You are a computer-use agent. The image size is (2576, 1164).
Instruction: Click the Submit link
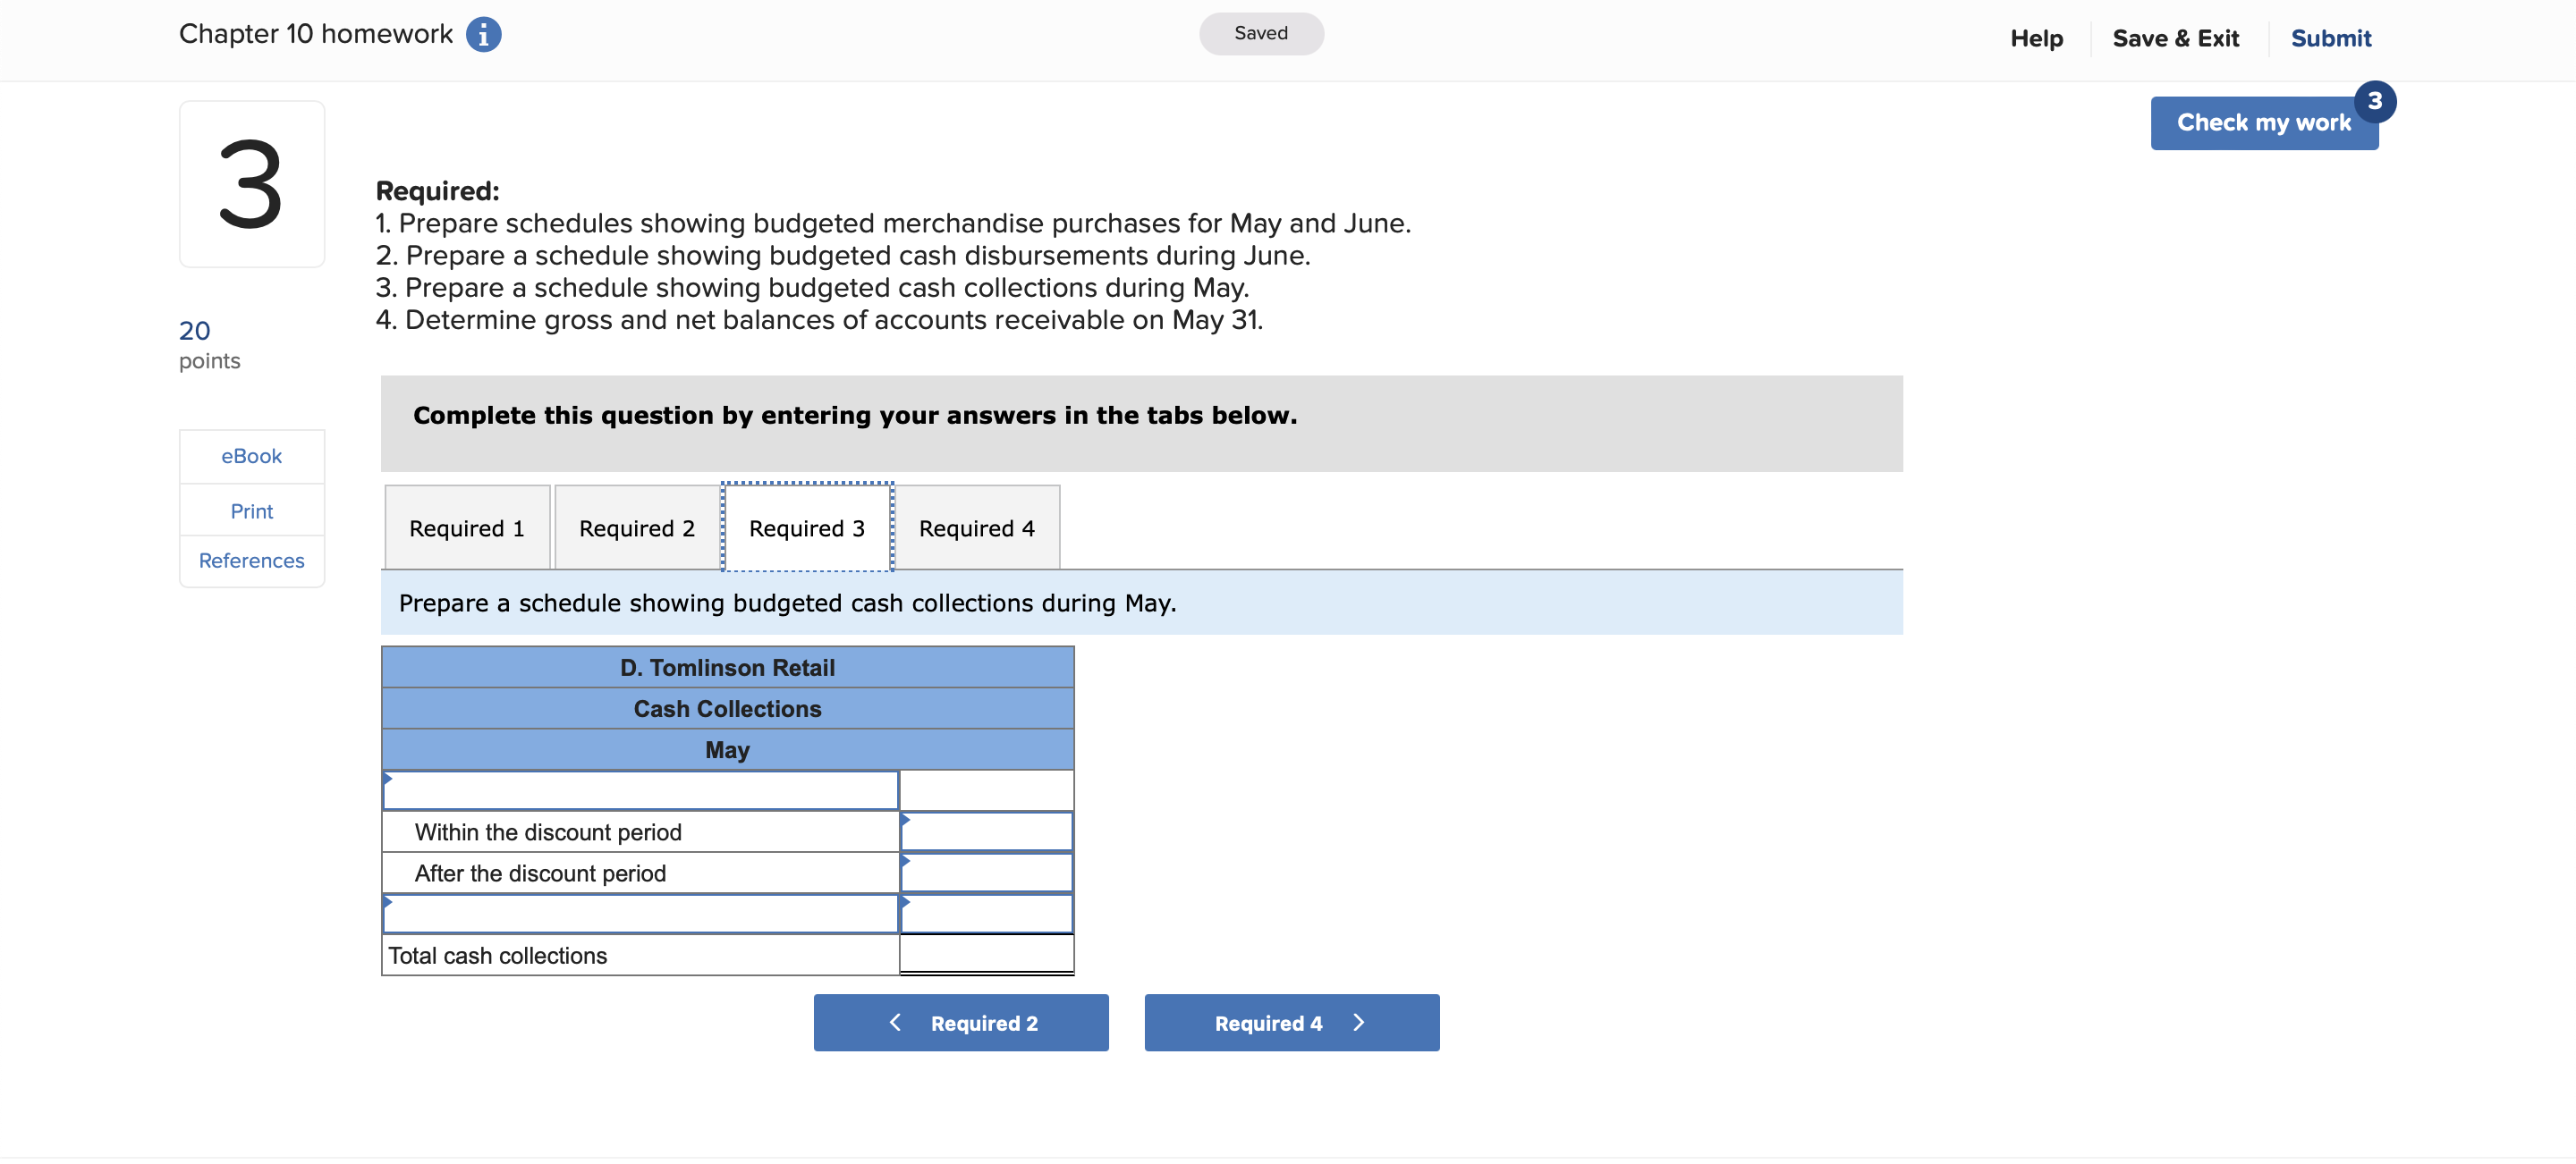click(x=2330, y=38)
